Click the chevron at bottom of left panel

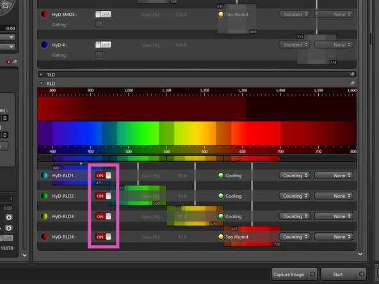[24, 255]
